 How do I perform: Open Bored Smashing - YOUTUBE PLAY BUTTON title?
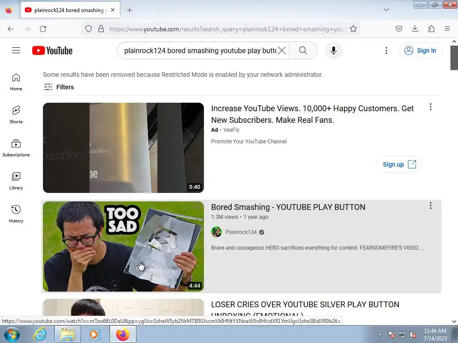[x=288, y=207]
